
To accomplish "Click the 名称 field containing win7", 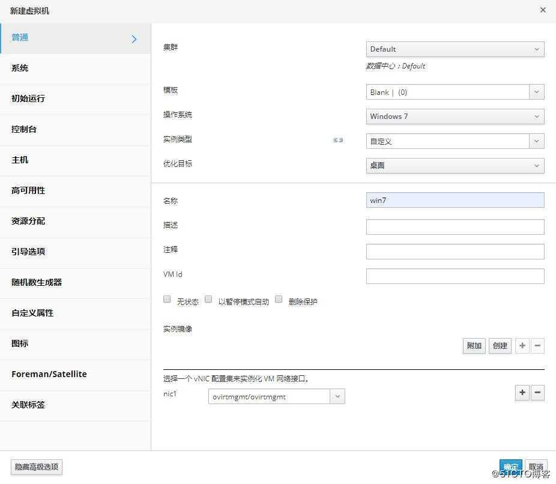I will pos(455,201).
